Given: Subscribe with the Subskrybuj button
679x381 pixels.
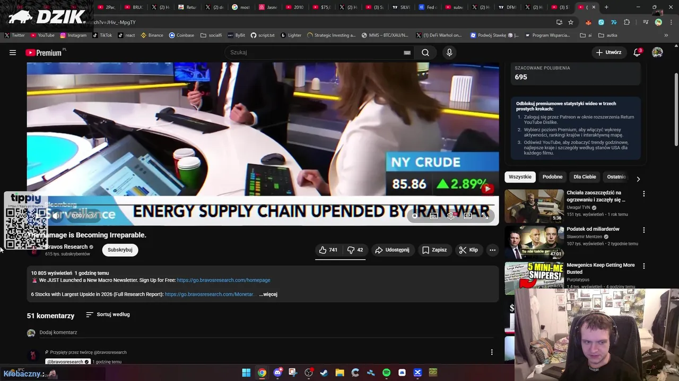Looking at the screenshot, I should 120,250.
